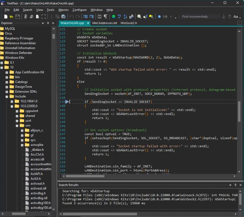This screenshot has width=244, height=217.
Task: Click the code editor horizontal scrollbar thumb
Action: coord(85,176)
